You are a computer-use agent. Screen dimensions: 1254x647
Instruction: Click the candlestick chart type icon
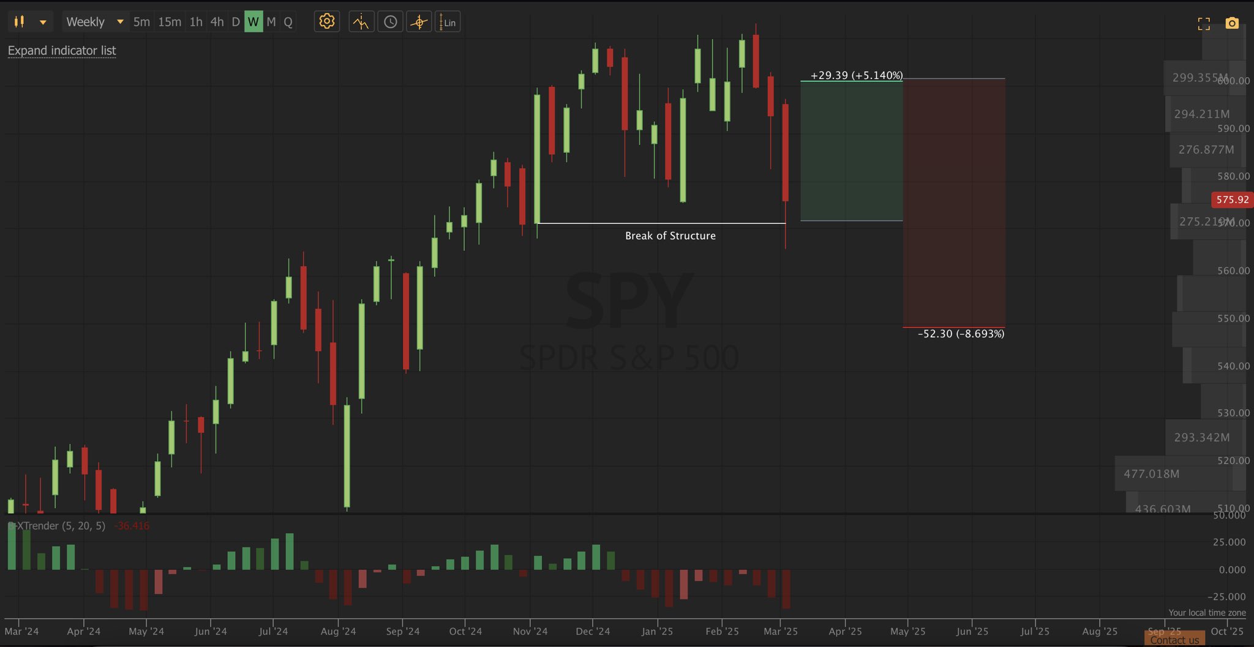[20, 22]
